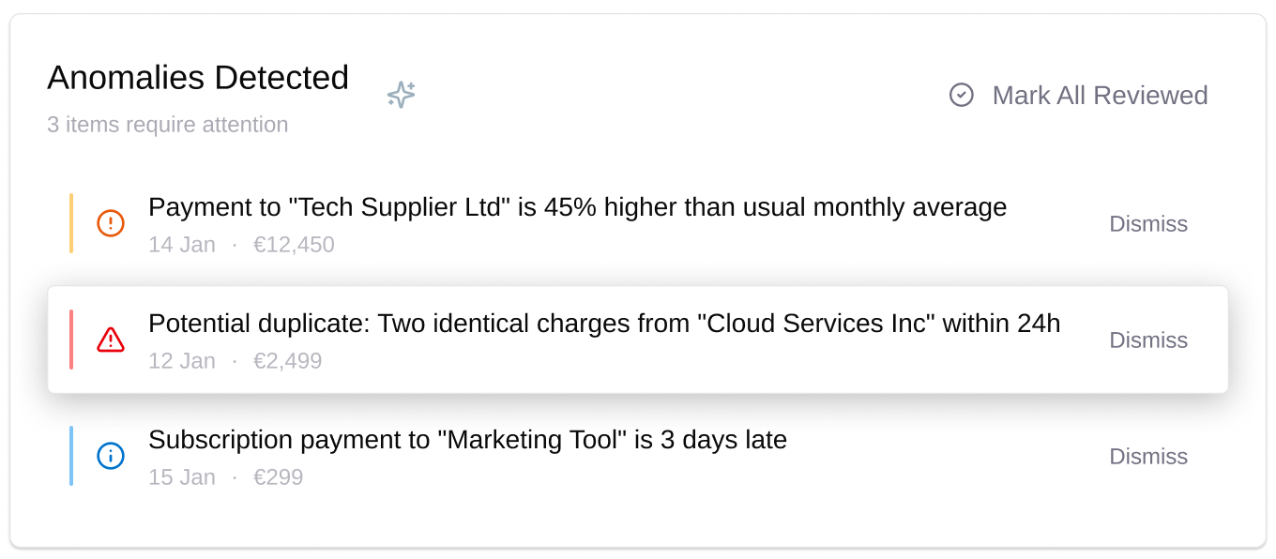Click the AI sparkle icon beside the title
Viewport: 1276px width, 559px height.
pyautogui.click(x=402, y=95)
